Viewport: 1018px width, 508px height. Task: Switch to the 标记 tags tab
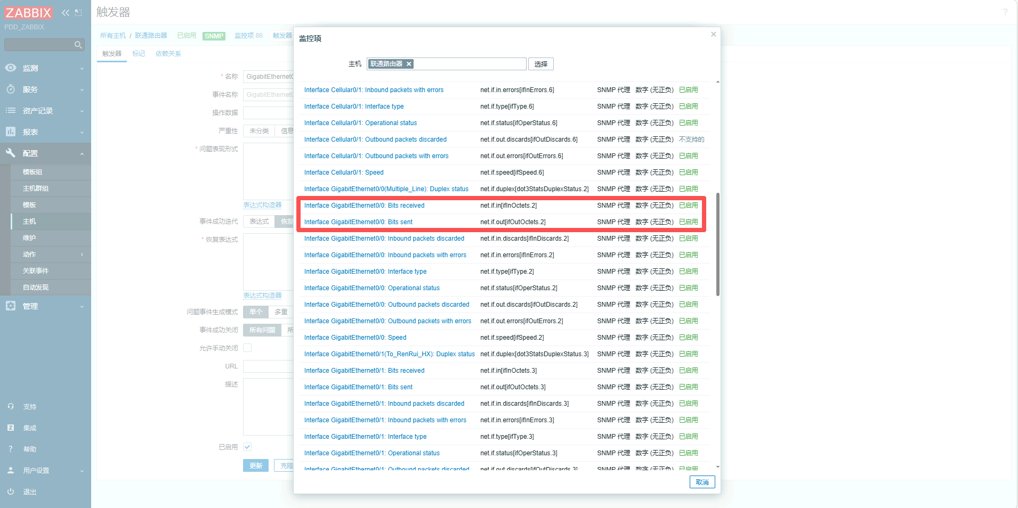coord(139,54)
